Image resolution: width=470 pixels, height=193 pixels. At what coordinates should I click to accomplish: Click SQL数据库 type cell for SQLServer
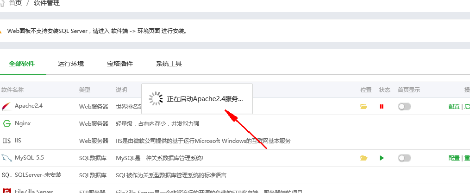point(93,175)
